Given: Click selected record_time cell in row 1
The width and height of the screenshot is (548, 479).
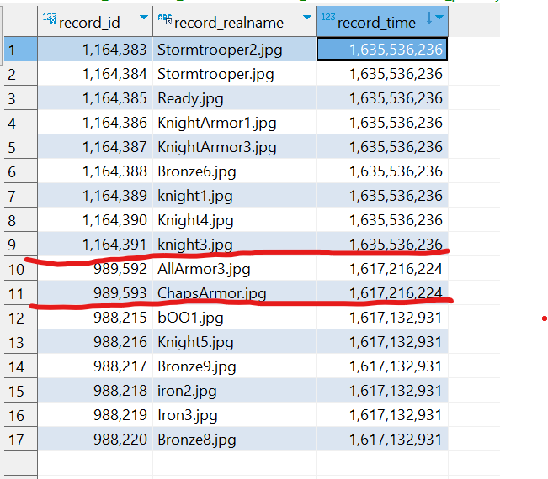Looking at the screenshot, I should [x=382, y=50].
